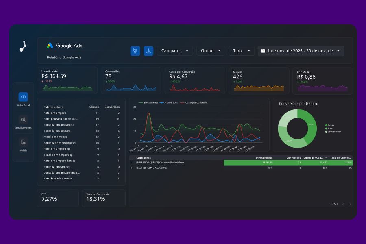
Task: Open the Campanha filter dropdown
Action: pyautogui.click(x=175, y=51)
